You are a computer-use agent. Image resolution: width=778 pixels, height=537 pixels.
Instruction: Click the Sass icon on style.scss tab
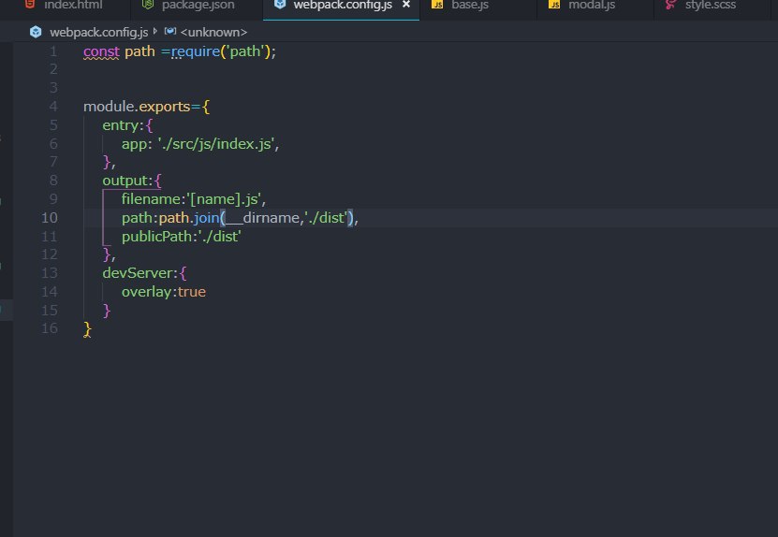tap(671, 5)
